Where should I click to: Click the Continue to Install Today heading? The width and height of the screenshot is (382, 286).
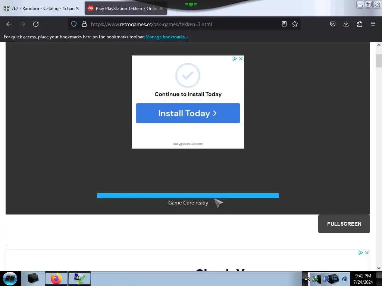(x=188, y=94)
